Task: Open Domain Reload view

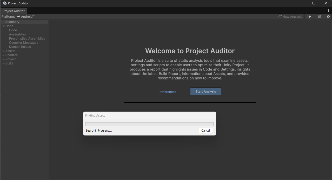Action: [x=20, y=47]
